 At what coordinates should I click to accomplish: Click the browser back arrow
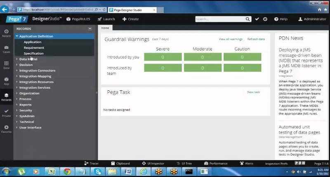(5, 9)
